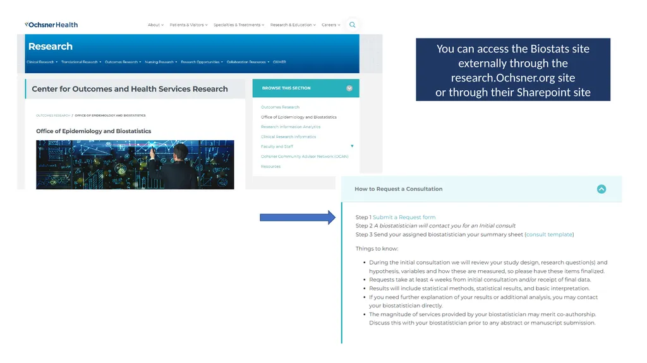Click the 'magnitude of services' co-authorship bullet

click(x=482, y=318)
